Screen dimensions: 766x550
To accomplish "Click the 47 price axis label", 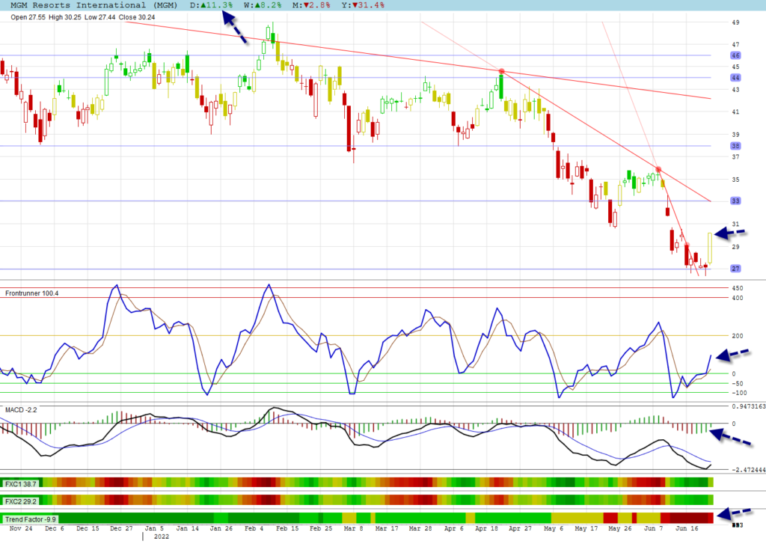I will [735, 44].
